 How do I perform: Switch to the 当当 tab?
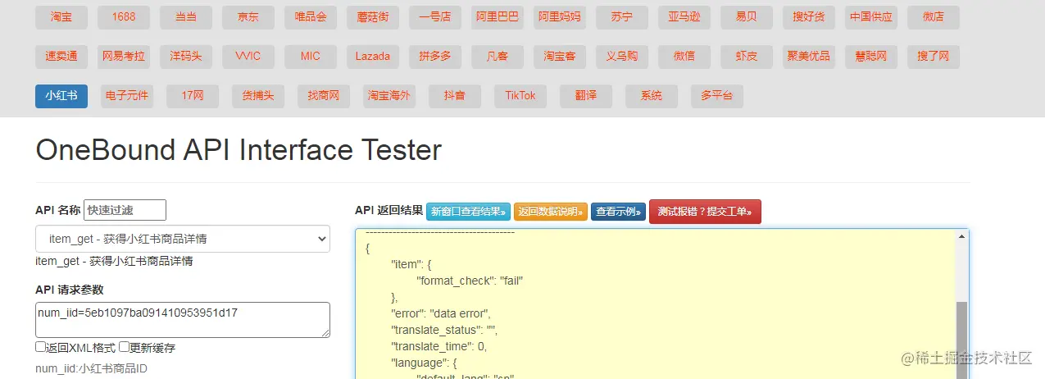point(186,17)
